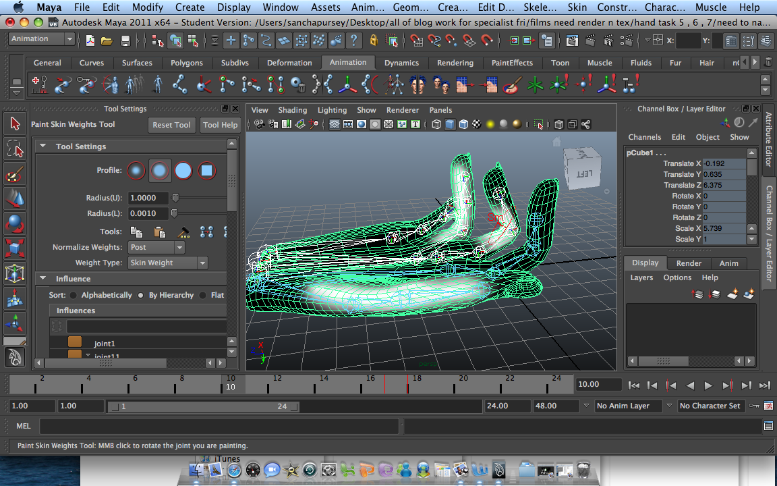Click the create new layer icon
777x486 pixels.
[x=732, y=294]
